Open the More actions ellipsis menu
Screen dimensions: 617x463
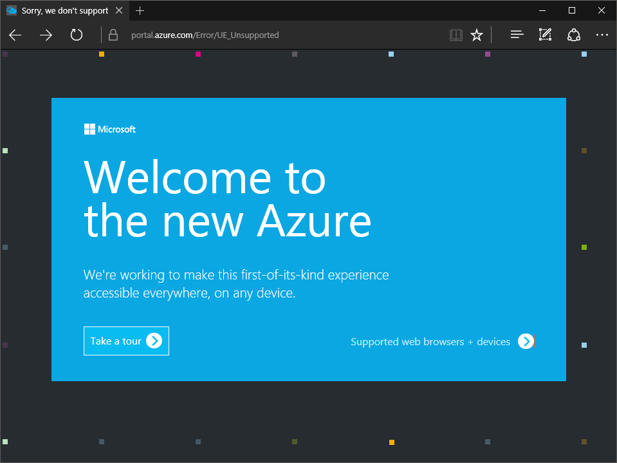(602, 35)
